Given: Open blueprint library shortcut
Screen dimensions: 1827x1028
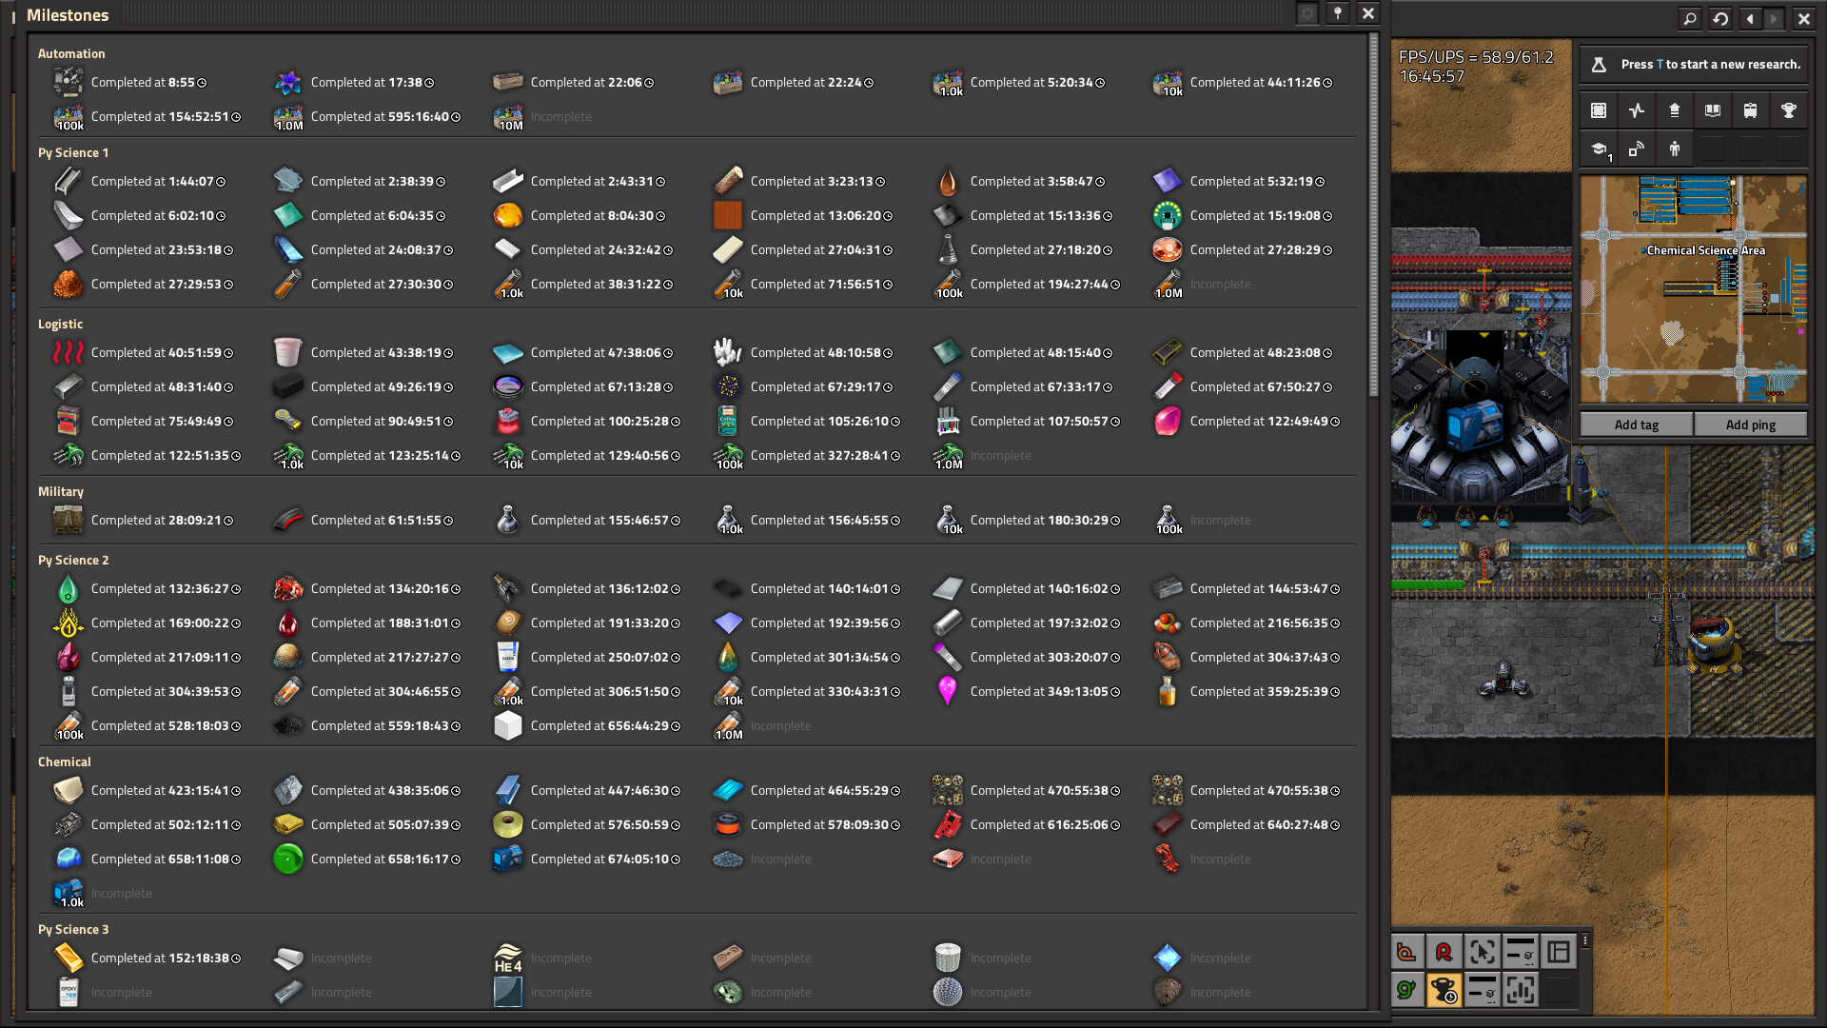Looking at the screenshot, I should (x=1599, y=110).
